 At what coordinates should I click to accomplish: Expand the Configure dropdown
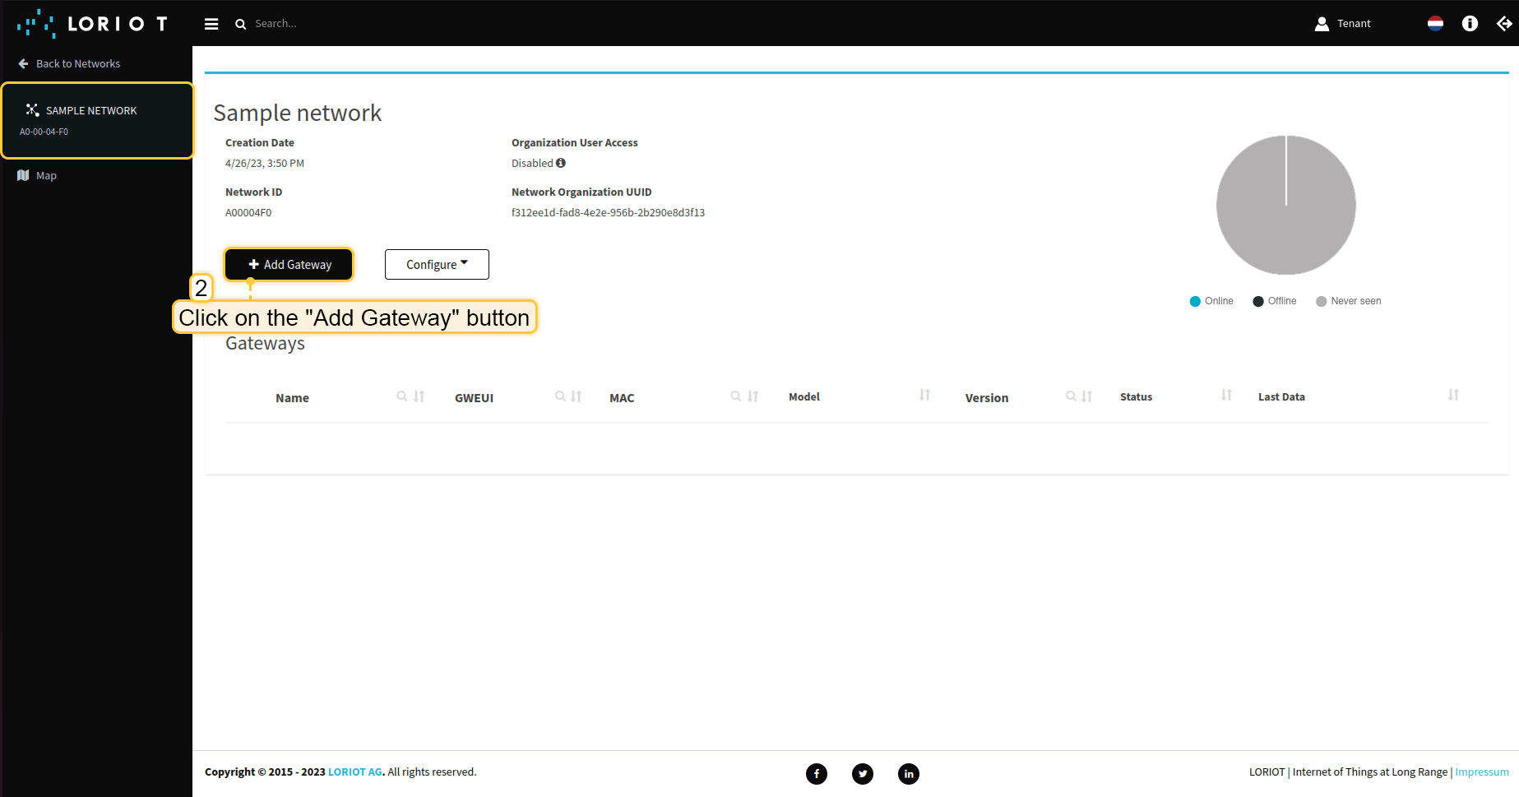[437, 264]
